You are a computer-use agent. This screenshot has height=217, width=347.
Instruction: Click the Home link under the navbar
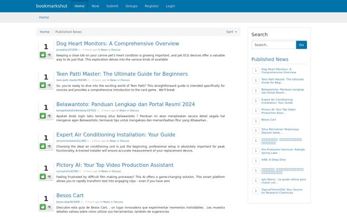[44, 17]
